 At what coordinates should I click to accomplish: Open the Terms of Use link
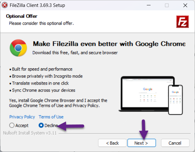51,117
